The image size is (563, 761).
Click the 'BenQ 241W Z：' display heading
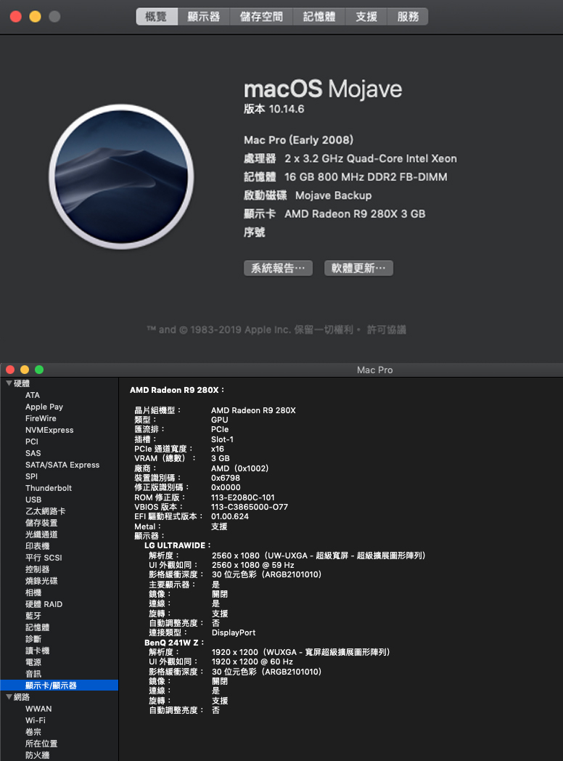[174, 643]
